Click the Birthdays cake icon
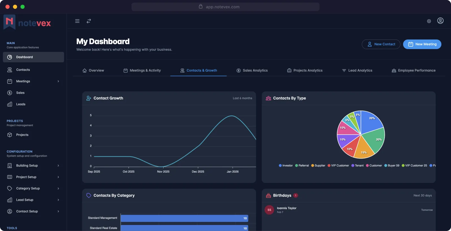451x231 pixels. [x=268, y=195]
